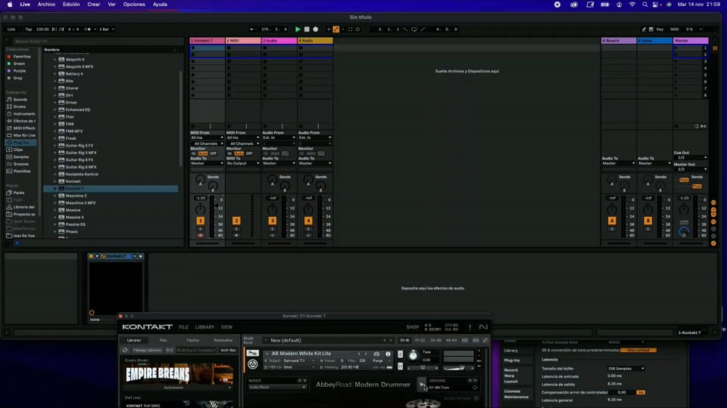
Task: Toggle the orange Automation Arm button
Action: [x=336, y=29]
